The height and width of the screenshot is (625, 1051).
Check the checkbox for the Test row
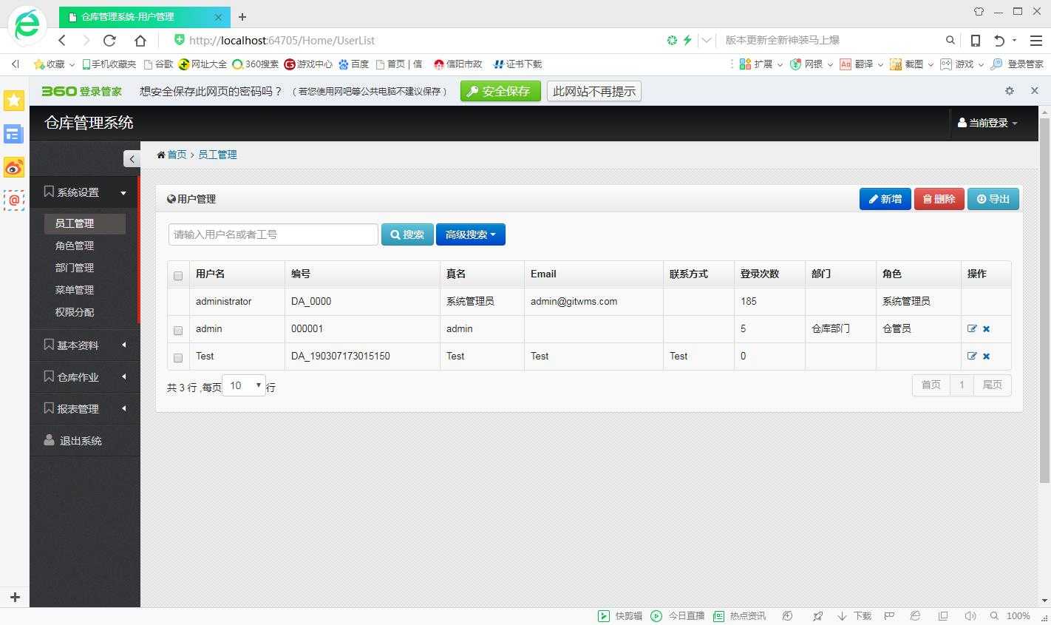pos(178,357)
